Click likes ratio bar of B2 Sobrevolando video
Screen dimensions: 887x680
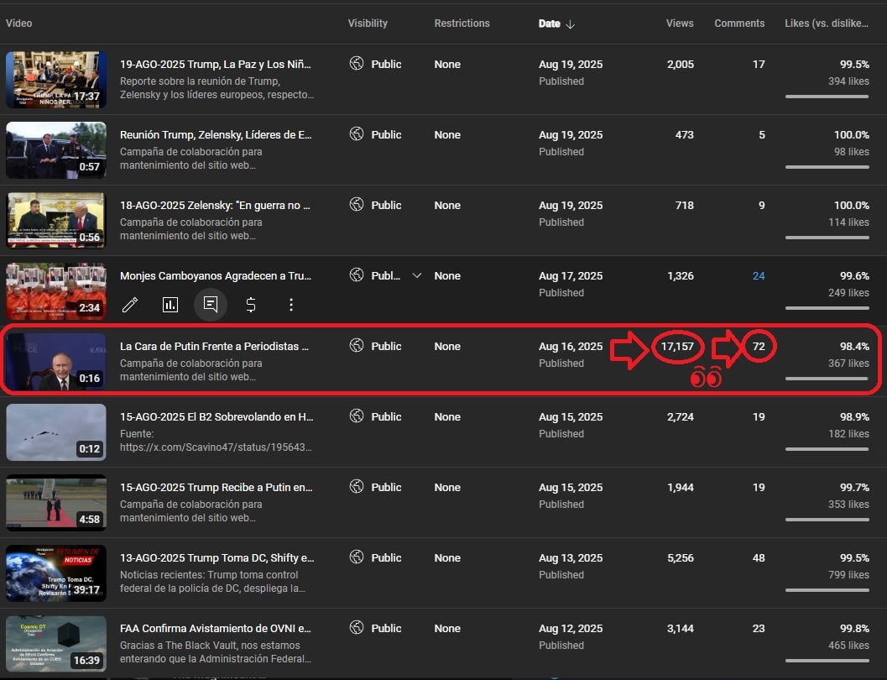click(827, 449)
